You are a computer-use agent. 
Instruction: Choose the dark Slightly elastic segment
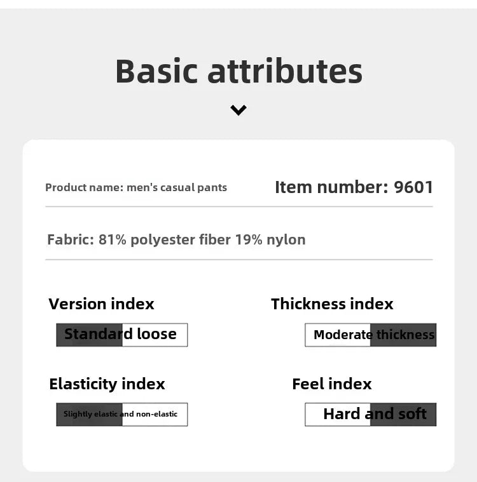[89, 415]
